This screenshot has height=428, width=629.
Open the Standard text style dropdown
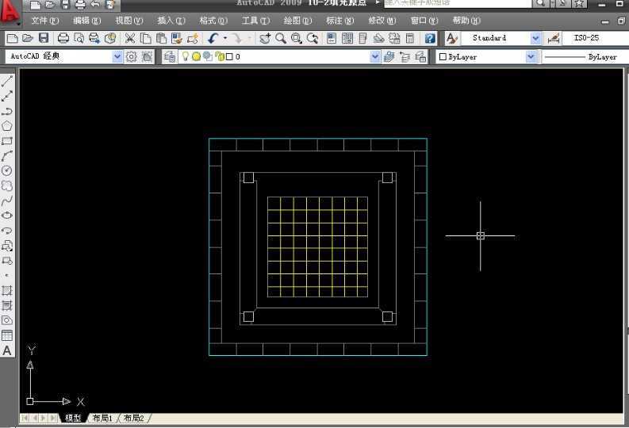click(x=535, y=39)
